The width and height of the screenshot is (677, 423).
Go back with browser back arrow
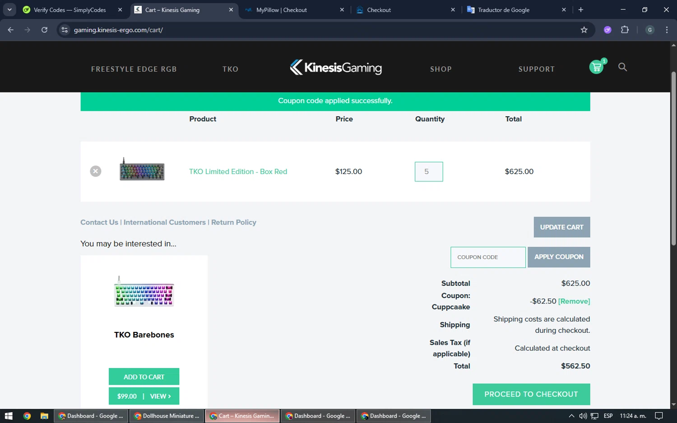point(11,30)
